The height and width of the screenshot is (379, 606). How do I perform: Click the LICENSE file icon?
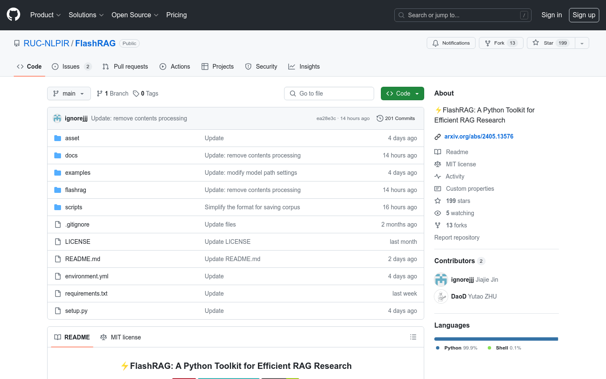[x=58, y=242]
